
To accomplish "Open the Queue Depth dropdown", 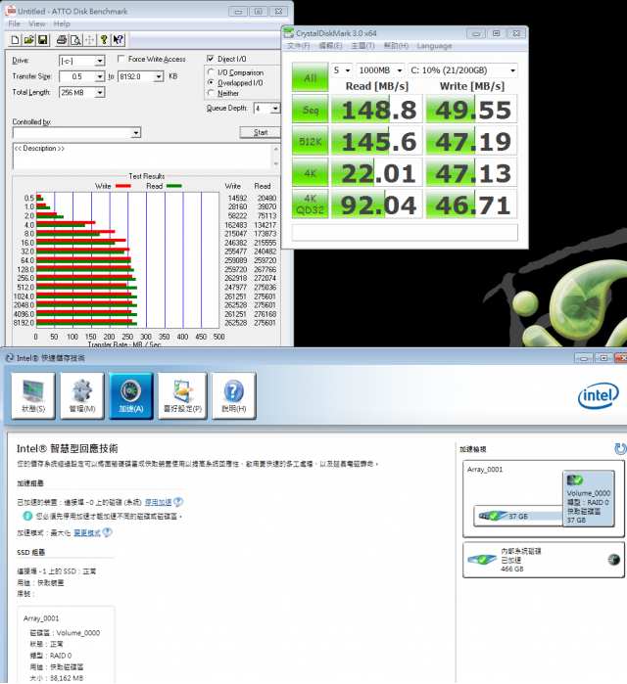I will (274, 109).
